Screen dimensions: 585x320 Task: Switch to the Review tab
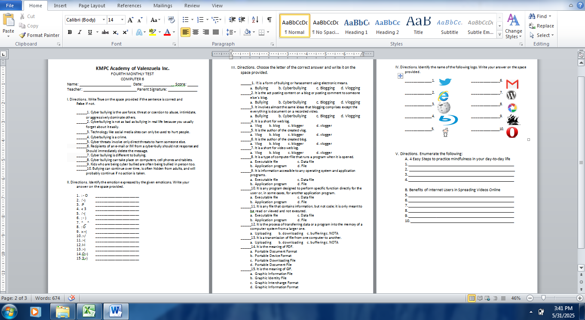click(x=192, y=6)
